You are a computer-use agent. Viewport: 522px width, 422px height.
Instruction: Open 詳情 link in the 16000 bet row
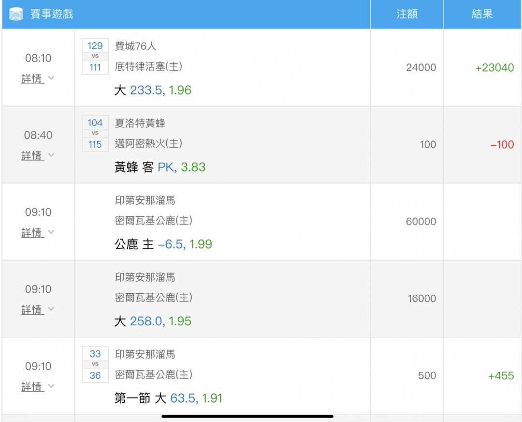(x=33, y=310)
